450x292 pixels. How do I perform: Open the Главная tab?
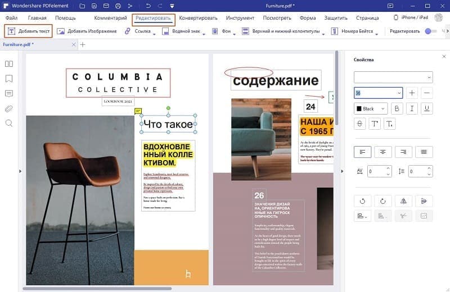point(37,18)
